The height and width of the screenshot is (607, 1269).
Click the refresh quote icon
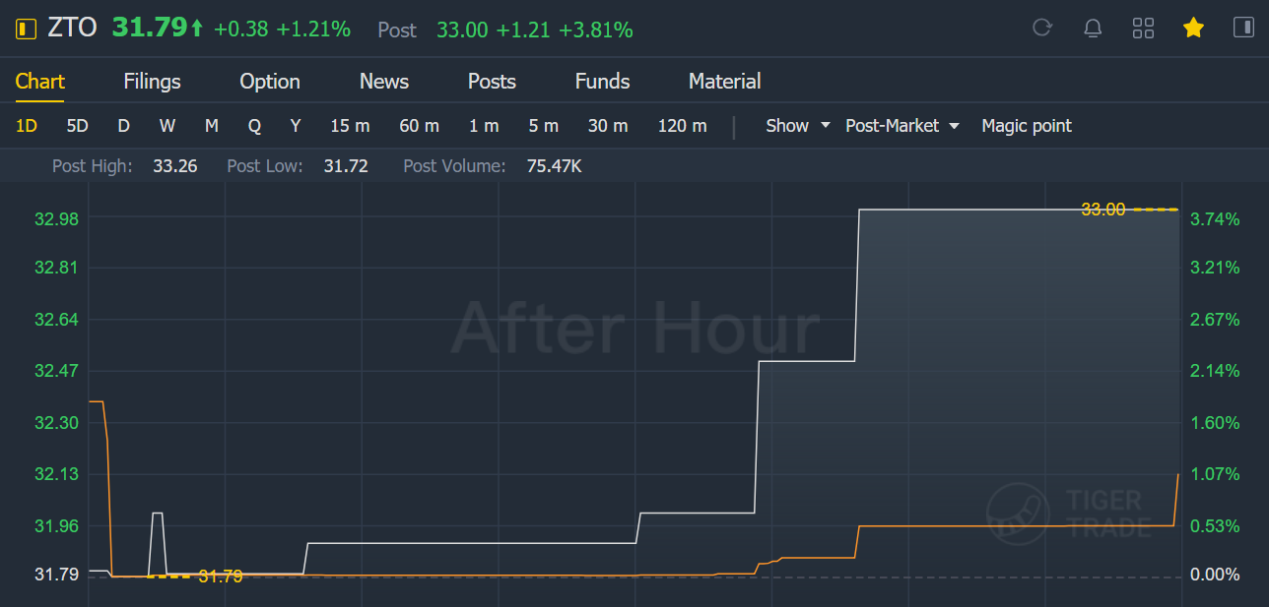1041,28
